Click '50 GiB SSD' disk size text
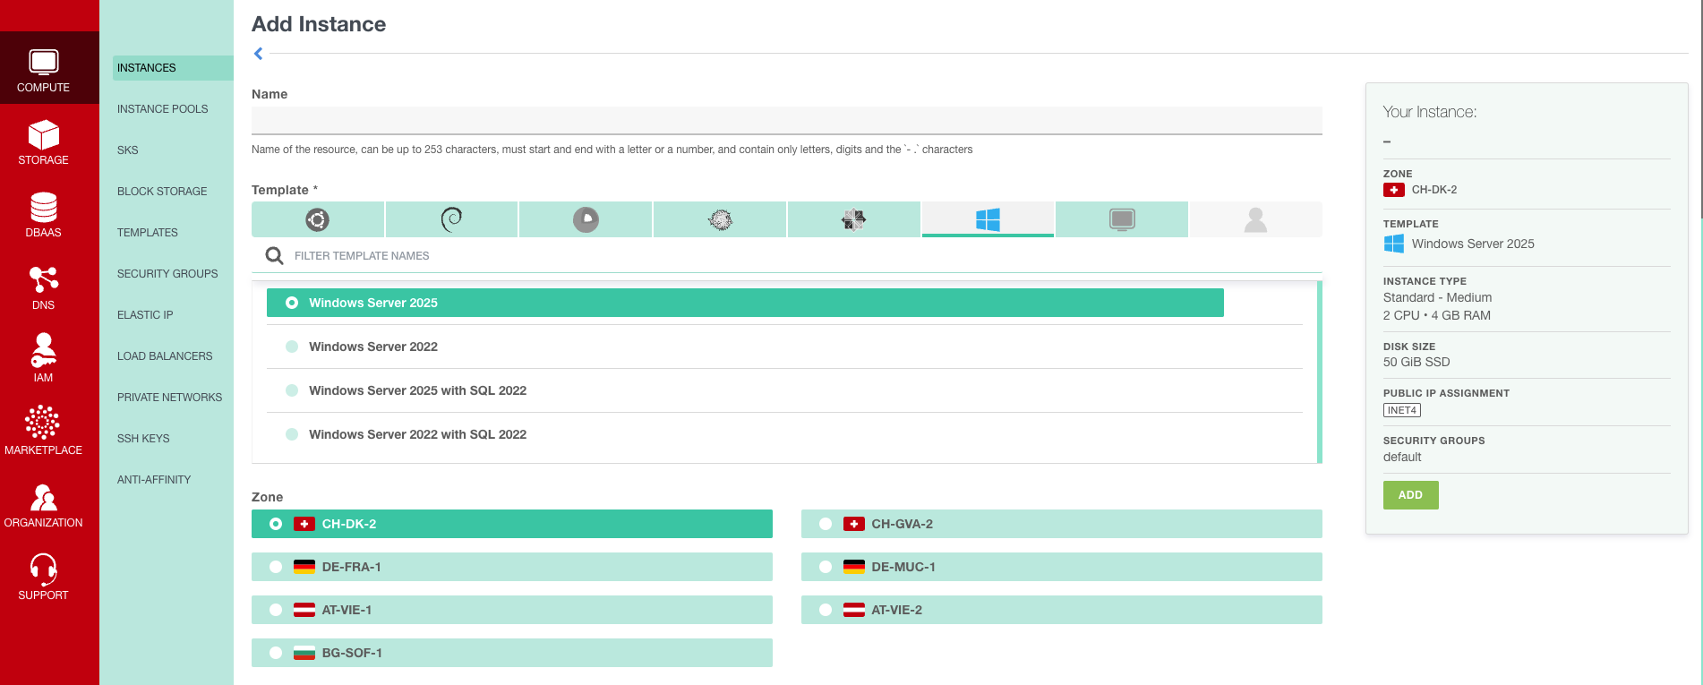Image resolution: width=1703 pixels, height=685 pixels. (x=1416, y=362)
